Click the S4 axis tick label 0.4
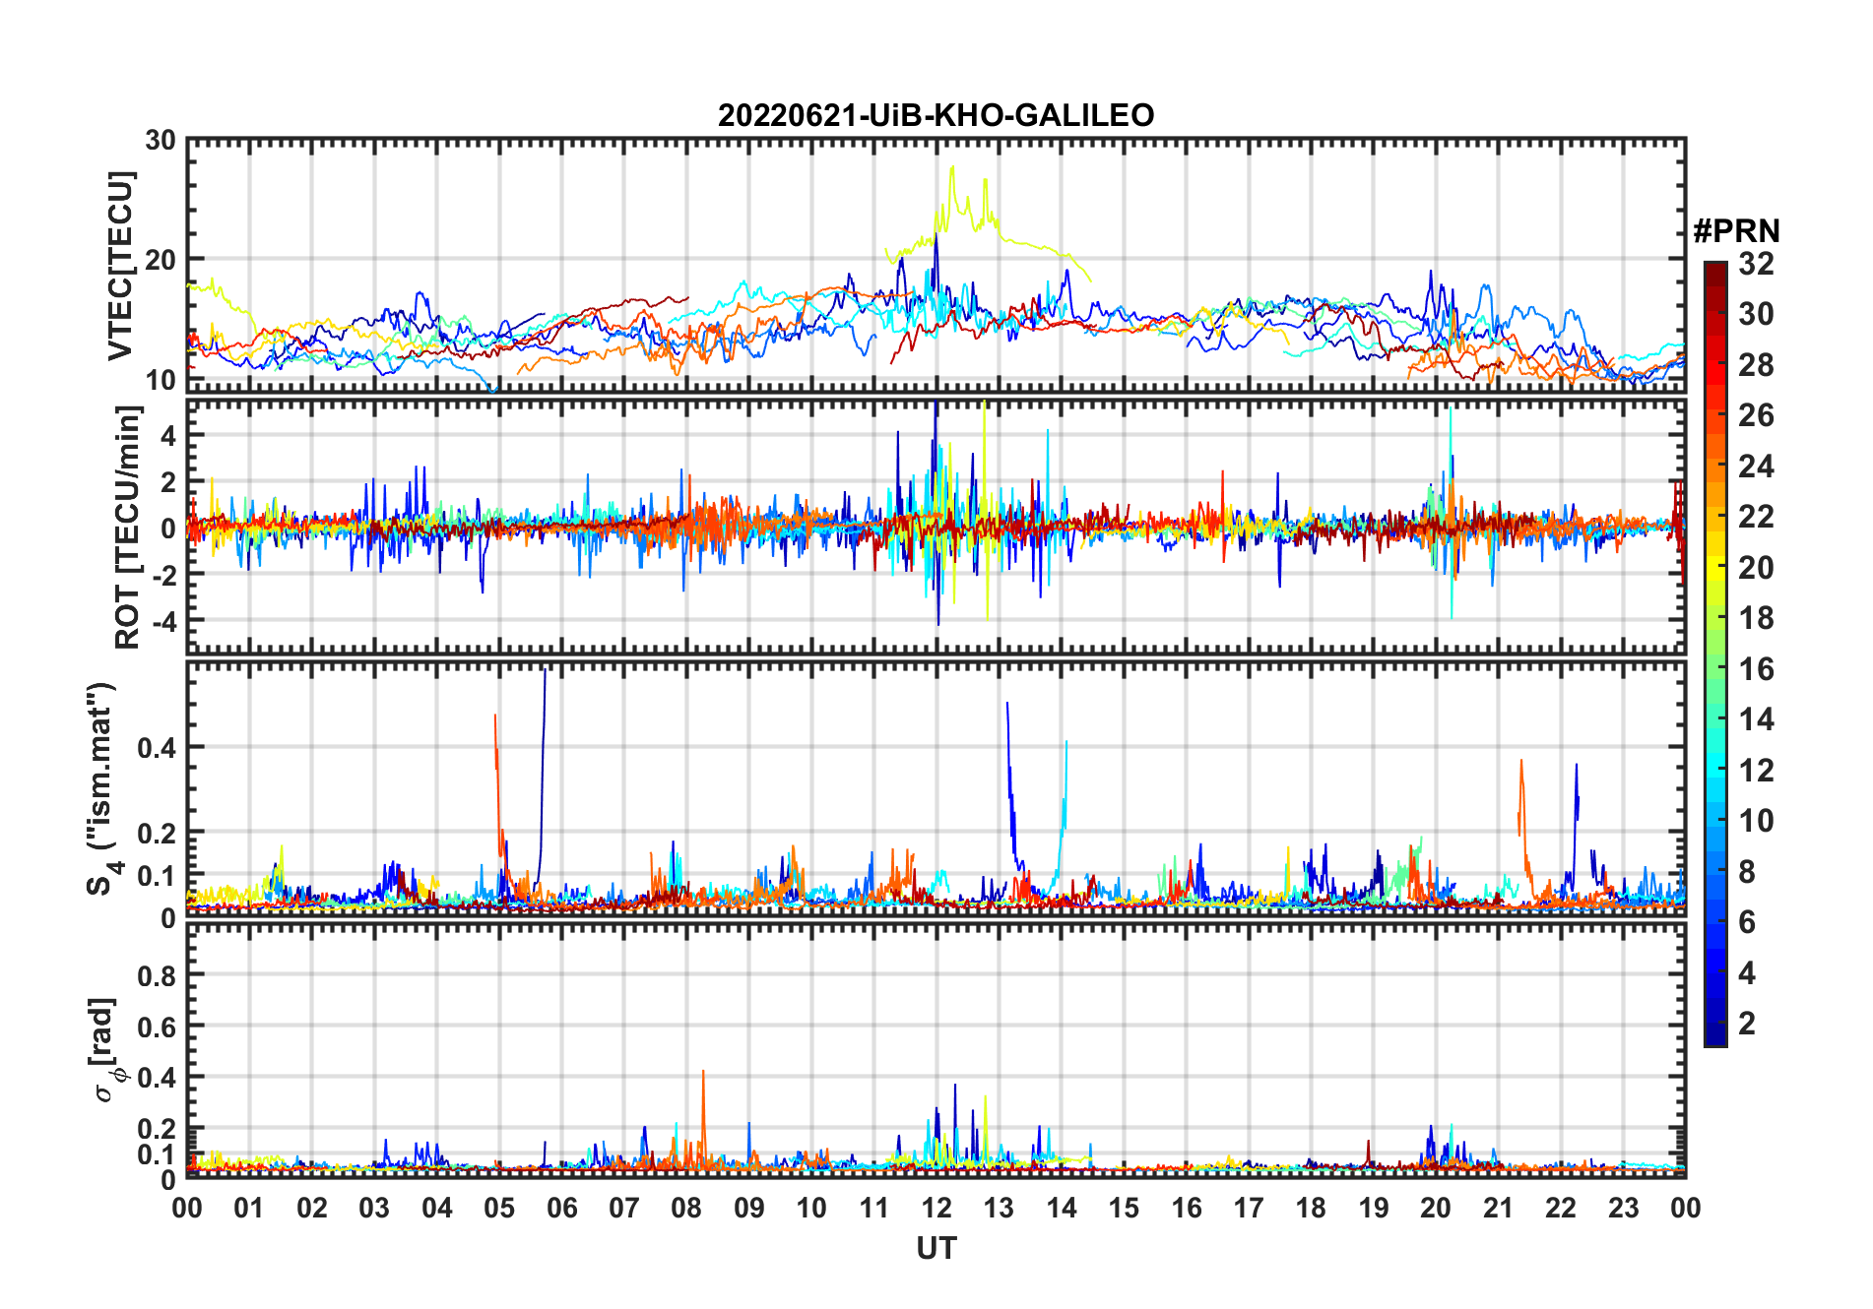The image size is (1873, 1309). coord(157,747)
